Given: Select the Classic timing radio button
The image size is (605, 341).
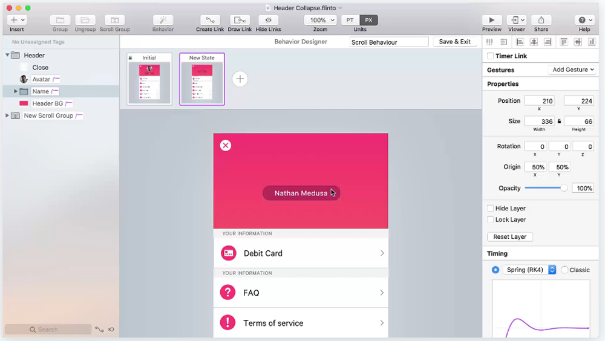Looking at the screenshot, I should click(x=564, y=270).
